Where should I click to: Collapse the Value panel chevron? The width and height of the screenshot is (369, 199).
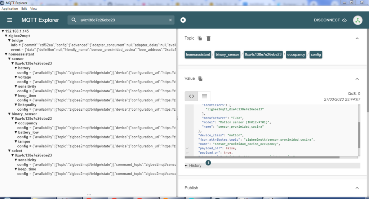(357, 79)
